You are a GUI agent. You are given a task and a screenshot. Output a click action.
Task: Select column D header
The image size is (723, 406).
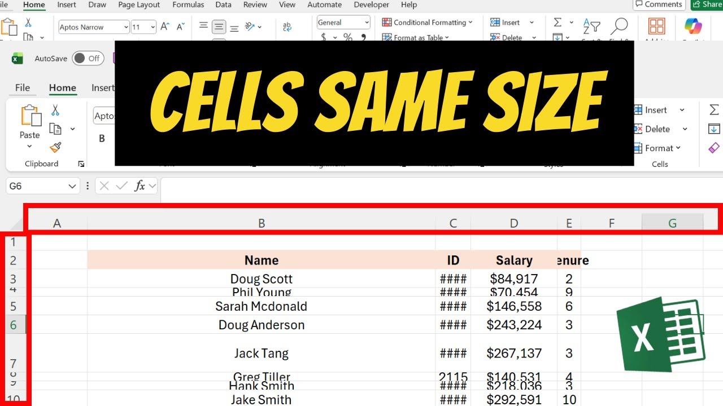click(x=514, y=223)
